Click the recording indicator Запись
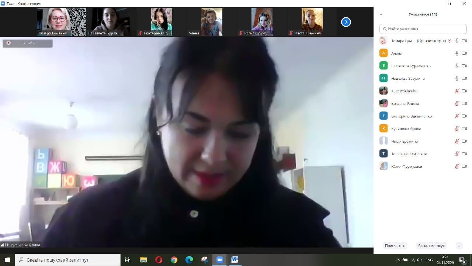The width and height of the screenshot is (472, 266). pyautogui.click(x=28, y=43)
